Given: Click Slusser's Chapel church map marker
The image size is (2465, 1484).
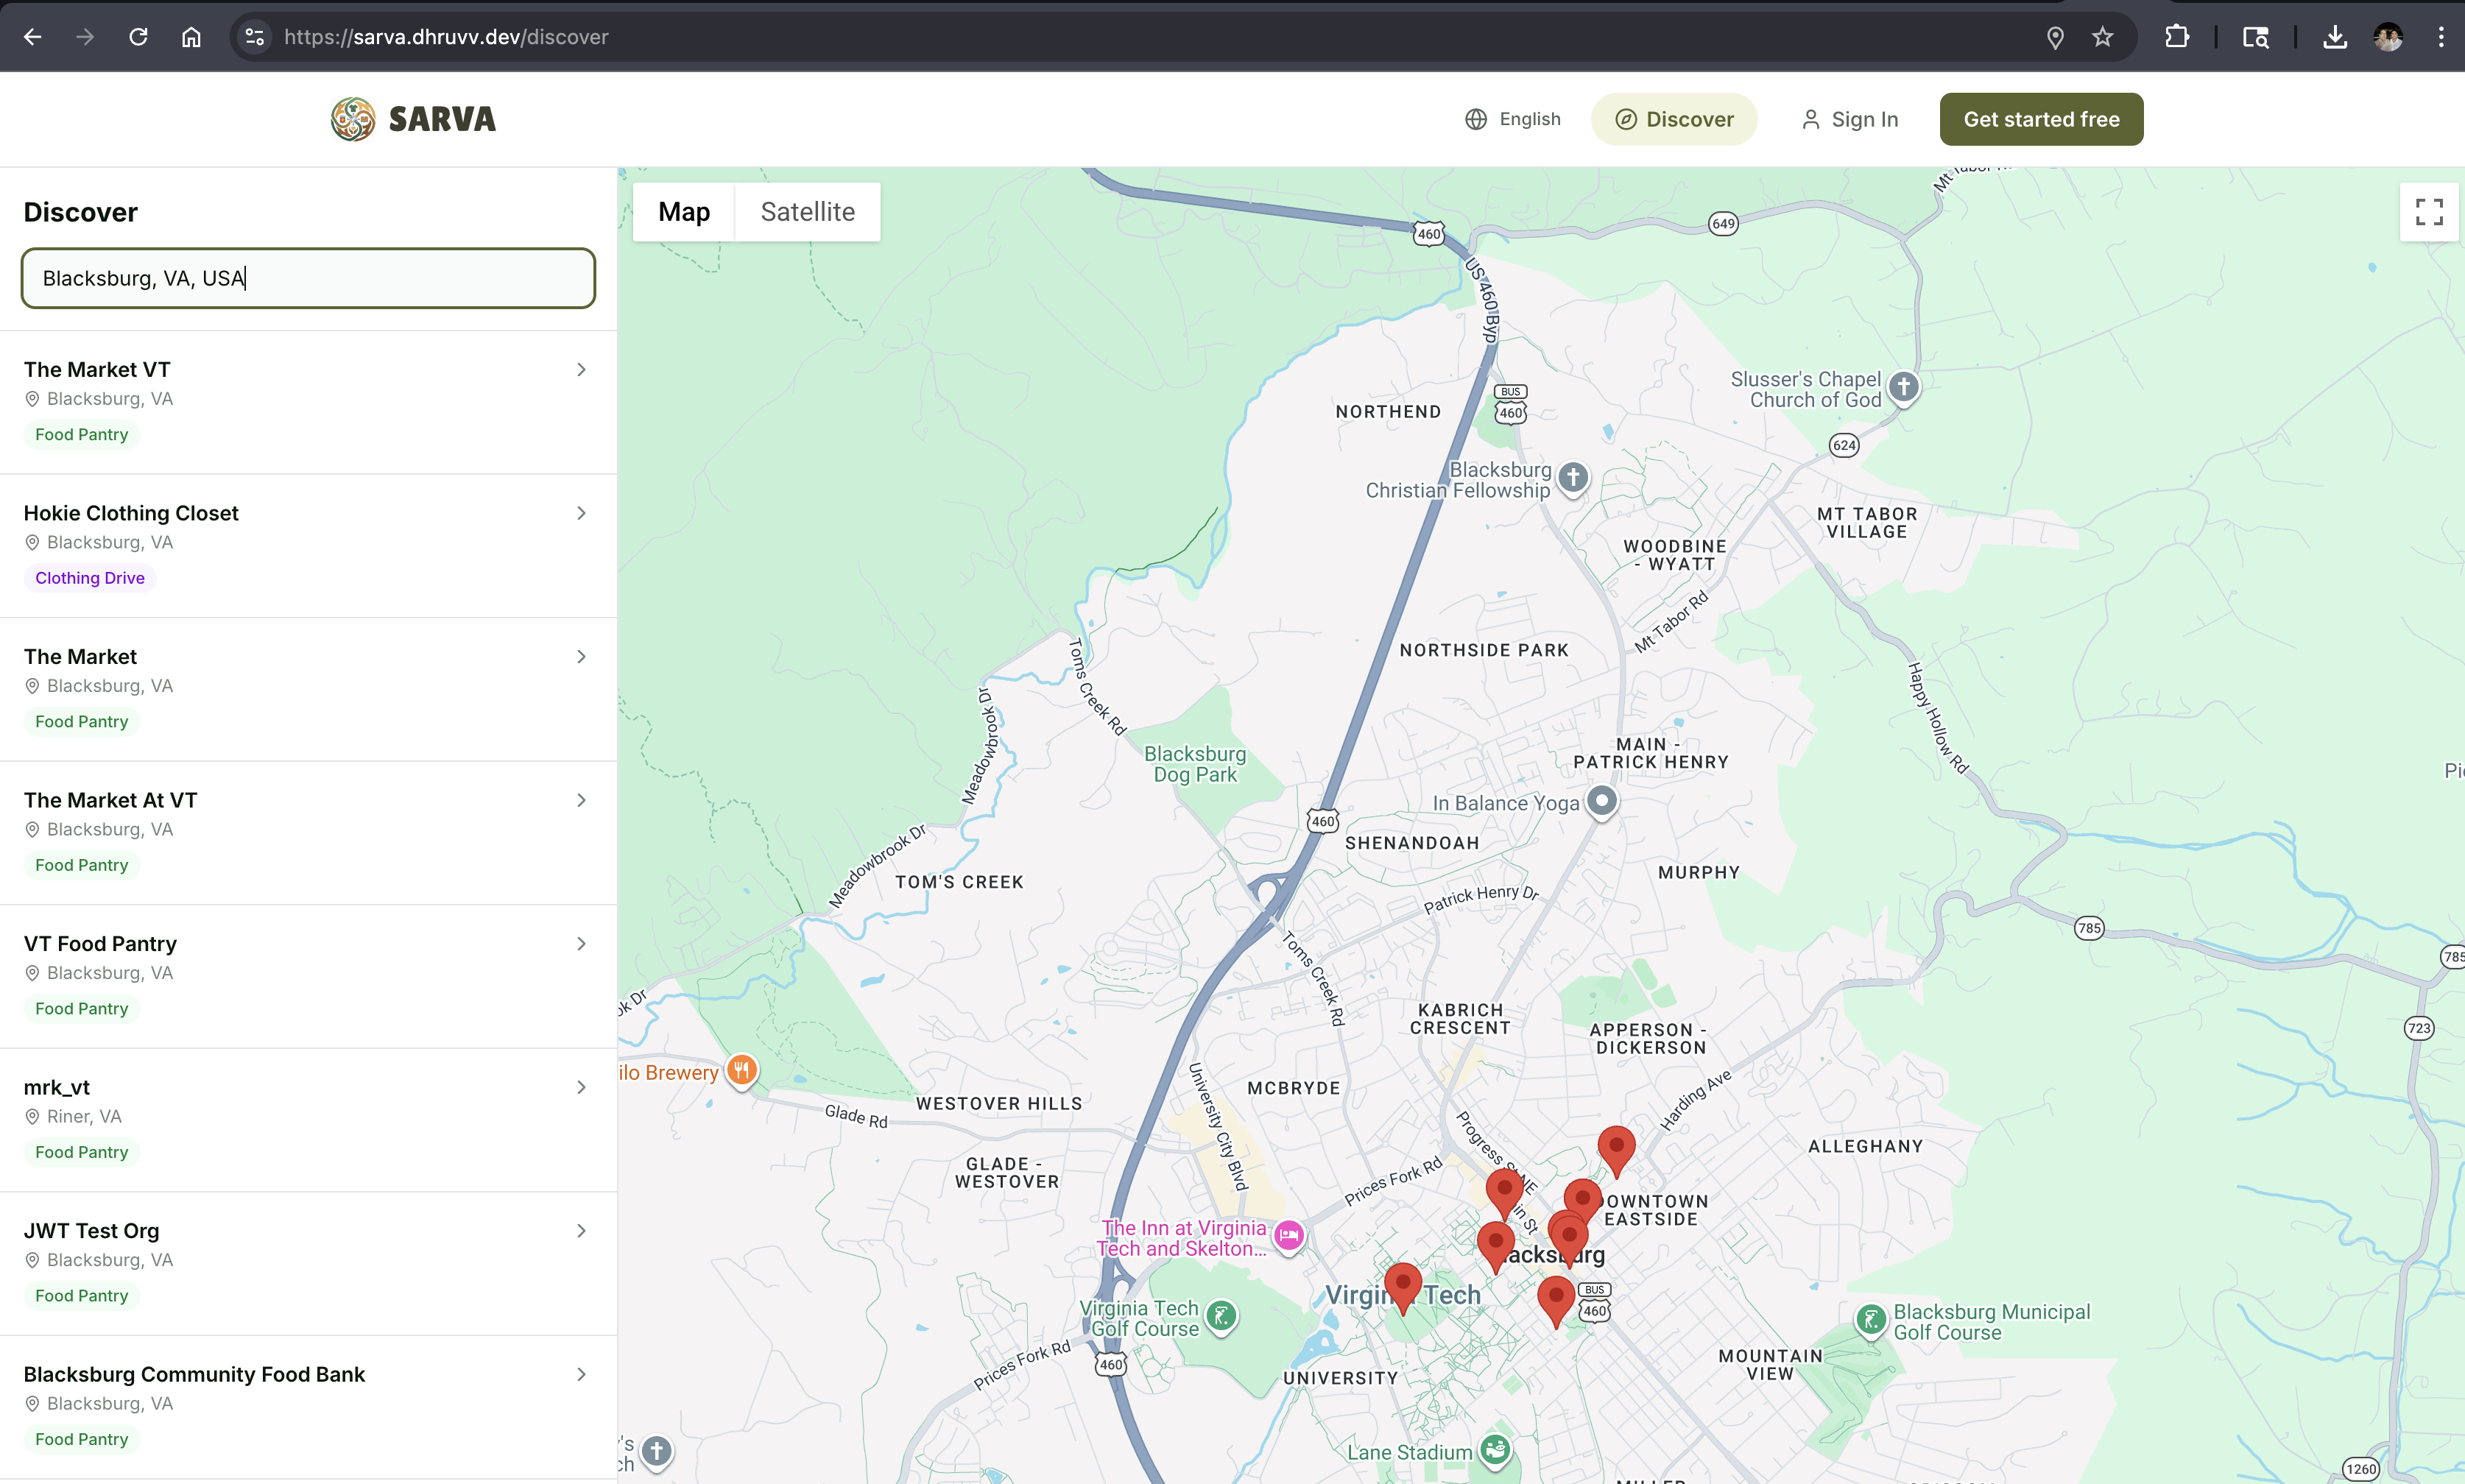Looking at the screenshot, I should click(1904, 387).
